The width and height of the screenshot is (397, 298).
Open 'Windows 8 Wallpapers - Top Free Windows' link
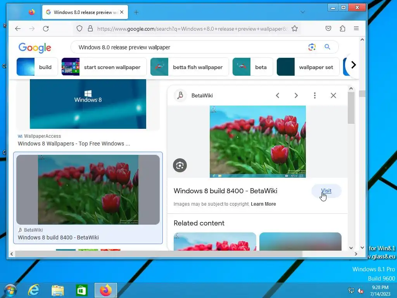point(74,144)
